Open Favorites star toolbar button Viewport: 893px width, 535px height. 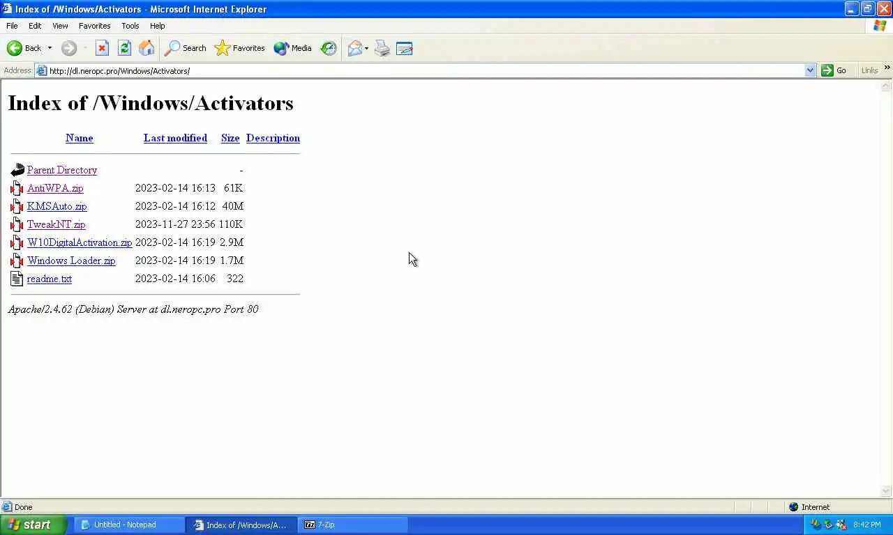(x=240, y=48)
